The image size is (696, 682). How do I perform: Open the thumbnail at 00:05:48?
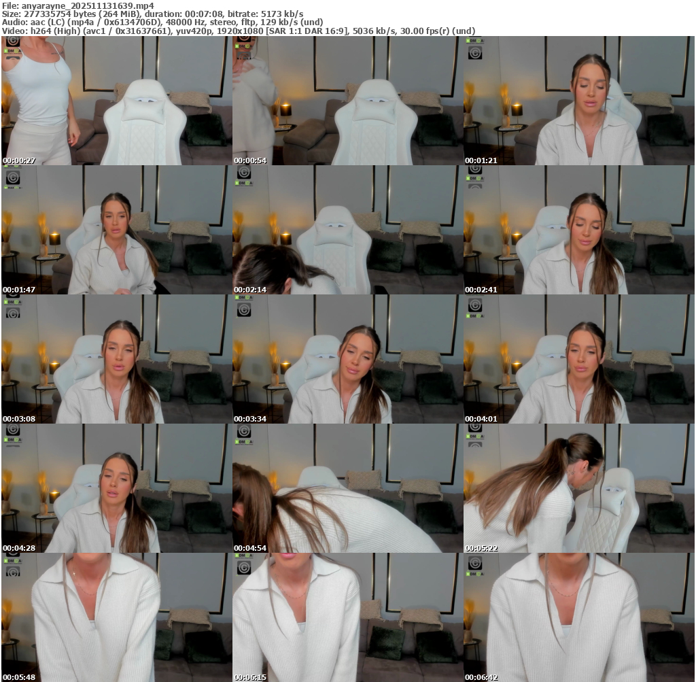(x=116, y=617)
